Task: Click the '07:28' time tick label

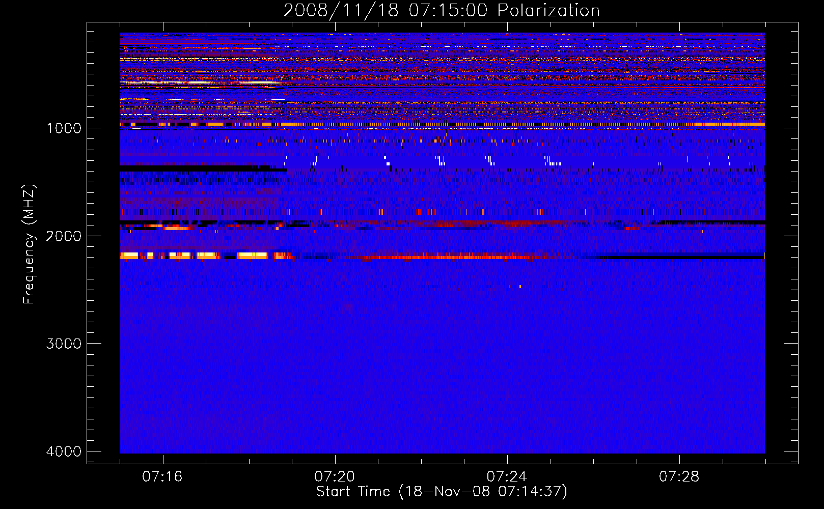Action: (x=679, y=477)
